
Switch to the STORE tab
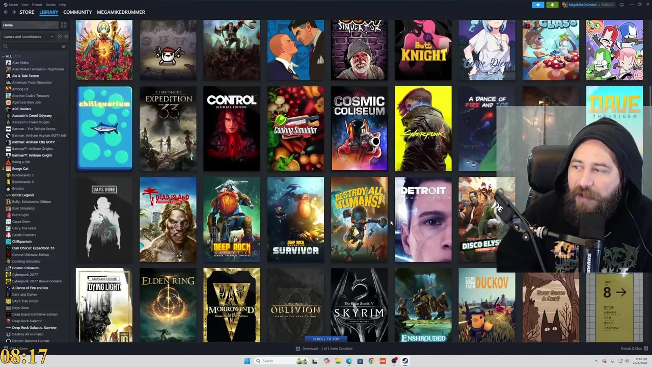[x=27, y=12]
